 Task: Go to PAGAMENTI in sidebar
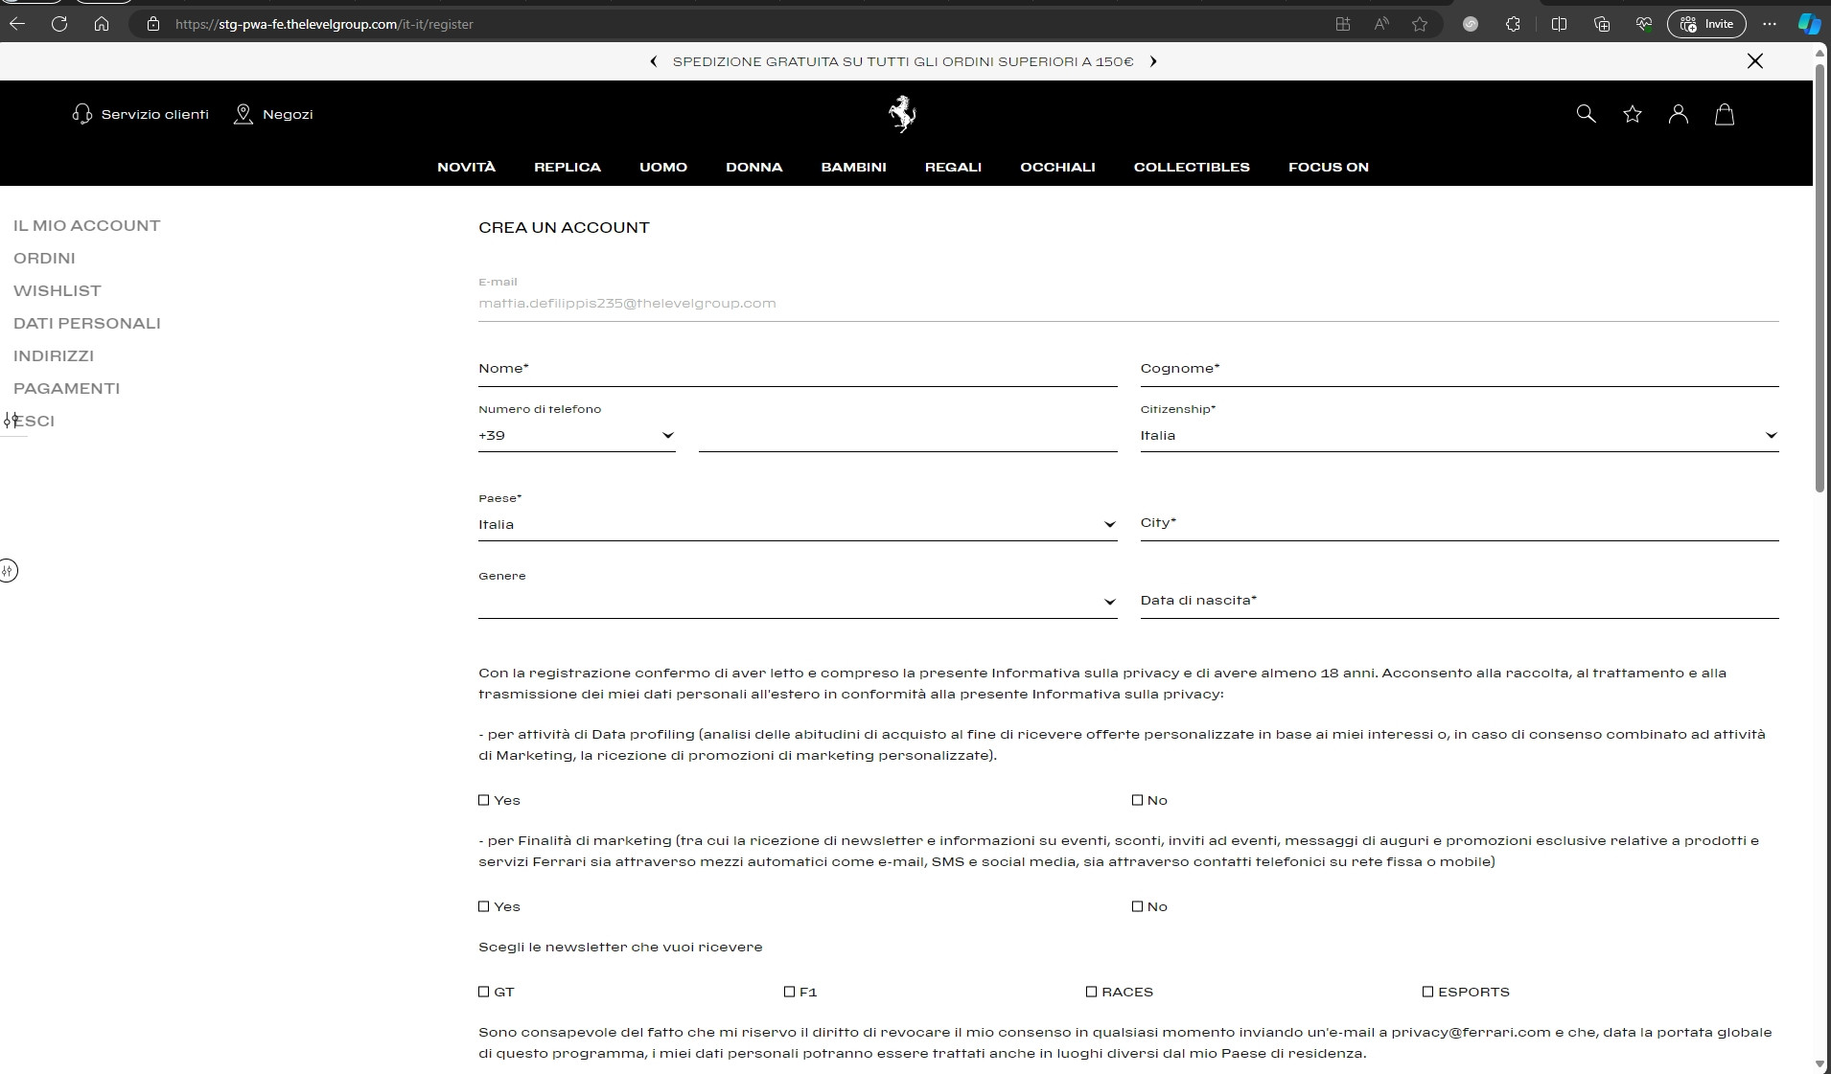coord(66,389)
